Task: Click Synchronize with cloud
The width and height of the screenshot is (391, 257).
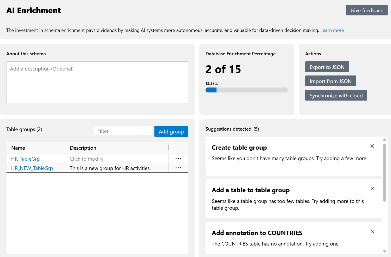Action: (x=336, y=95)
